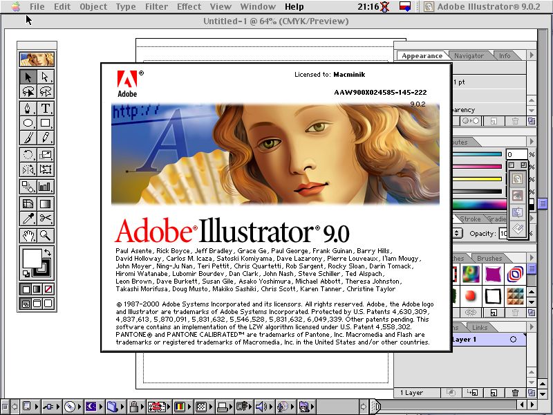Select the Eyedropper tool
Viewport: 553px width, 415px height.
tap(28, 219)
